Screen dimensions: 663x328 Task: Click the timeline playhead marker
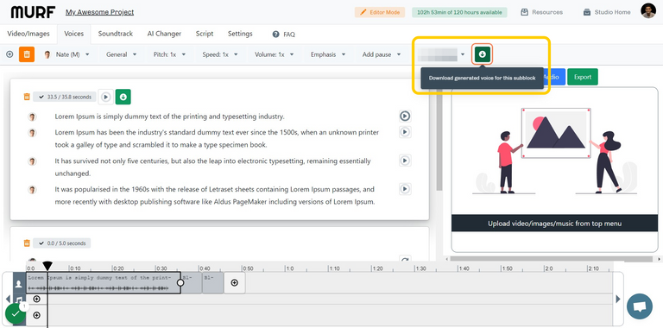point(47,266)
